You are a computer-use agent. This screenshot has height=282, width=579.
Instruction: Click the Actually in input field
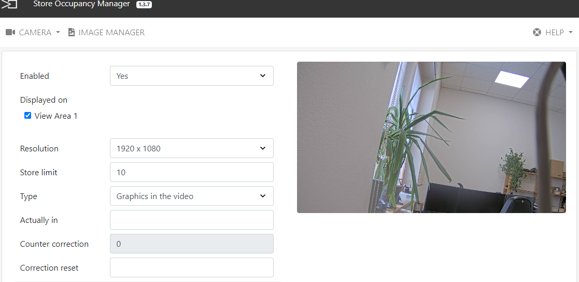(192, 220)
